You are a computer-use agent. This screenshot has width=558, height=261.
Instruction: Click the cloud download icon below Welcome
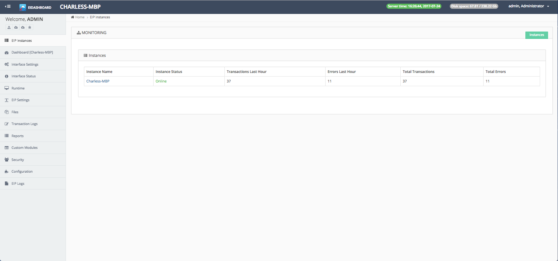(23, 27)
